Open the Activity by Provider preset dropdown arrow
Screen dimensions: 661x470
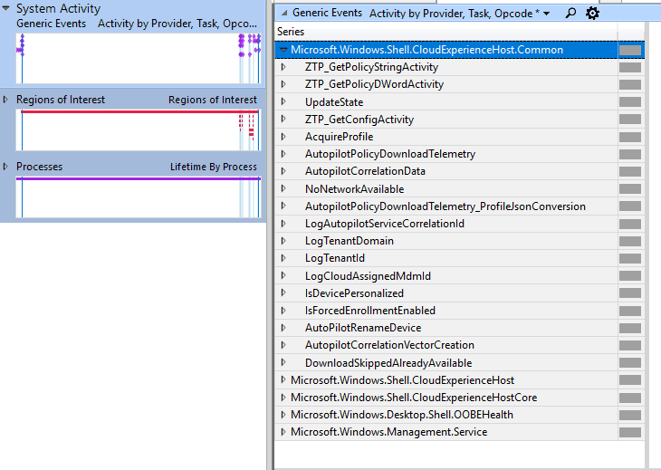click(547, 14)
